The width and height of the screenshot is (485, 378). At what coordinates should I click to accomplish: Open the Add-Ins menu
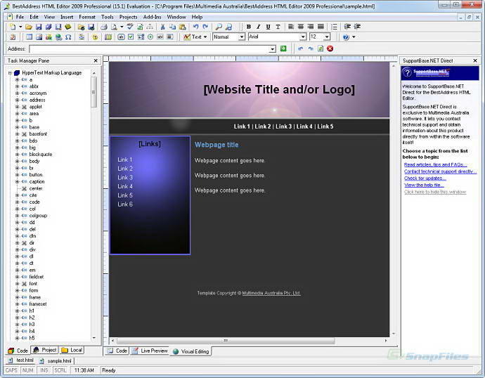pyautogui.click(x=152, y=17)
